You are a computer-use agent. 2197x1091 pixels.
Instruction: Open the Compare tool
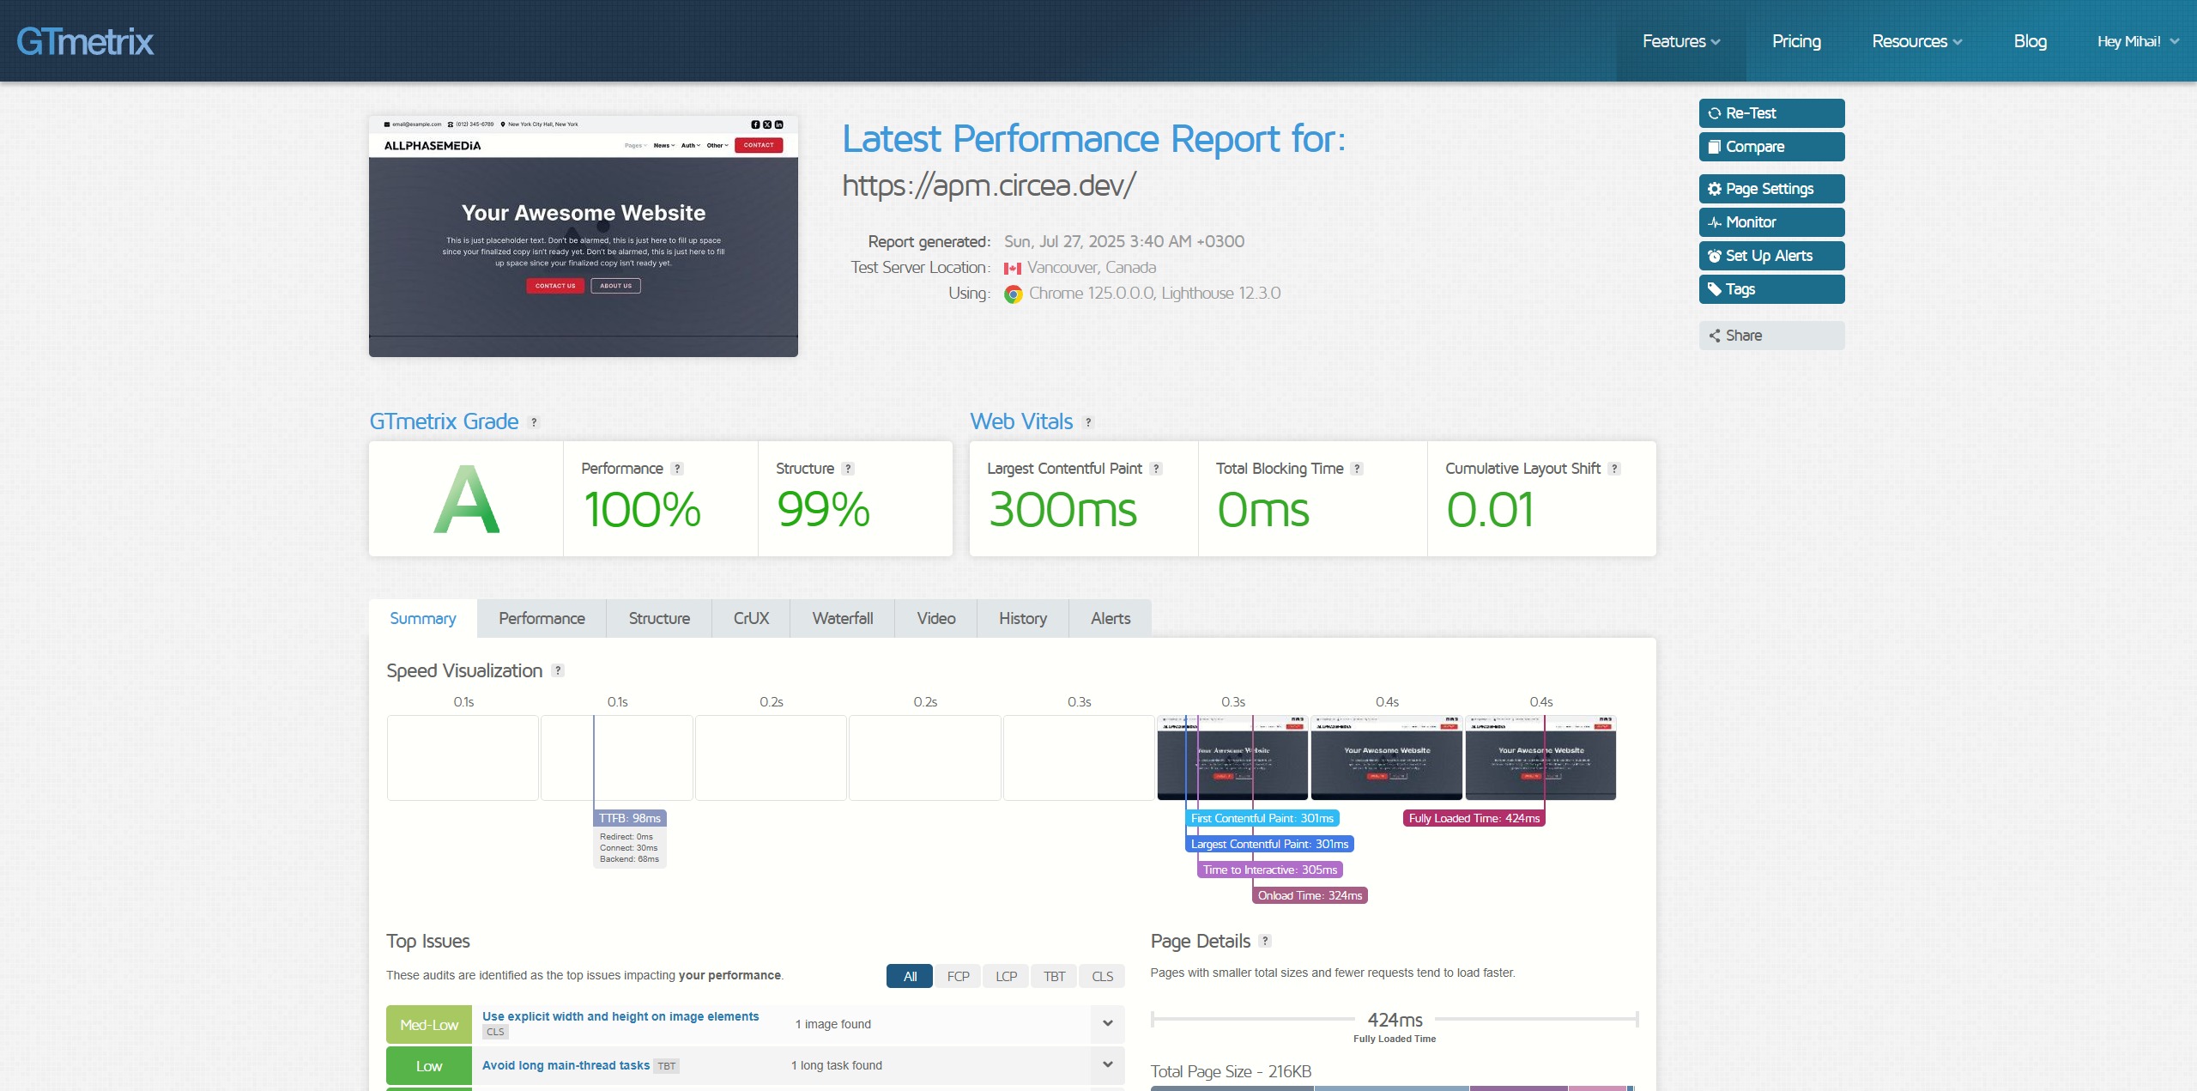click(1770, 147)
